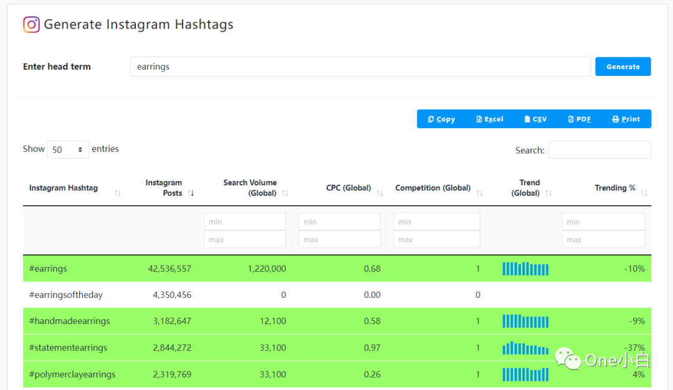Click trending value -9%
Viewport: 673px width, 390px height.
637,321
